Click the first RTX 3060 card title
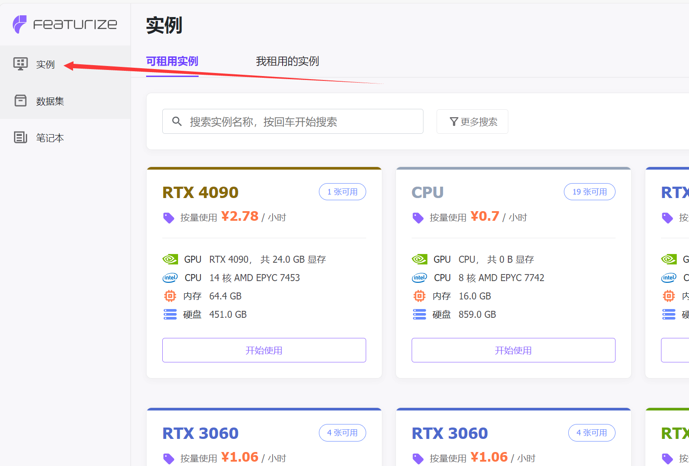 coord(200,433)
